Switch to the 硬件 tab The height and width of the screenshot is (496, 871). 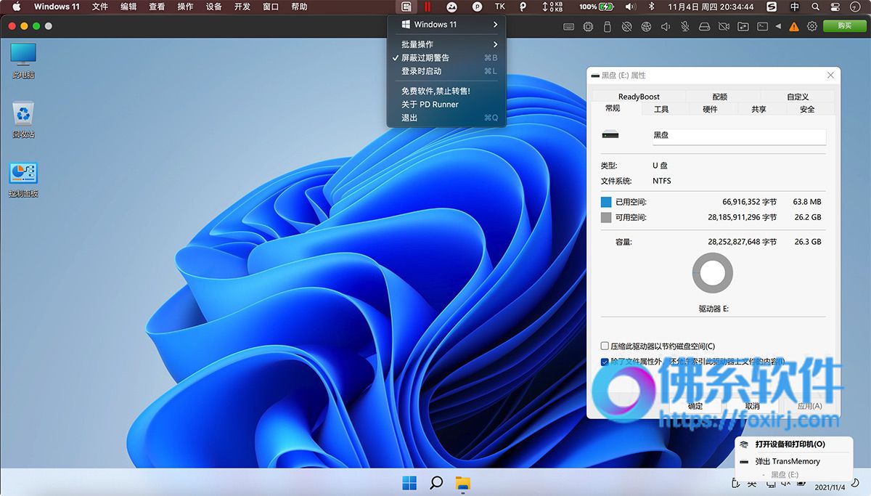[x=710, y=109]
